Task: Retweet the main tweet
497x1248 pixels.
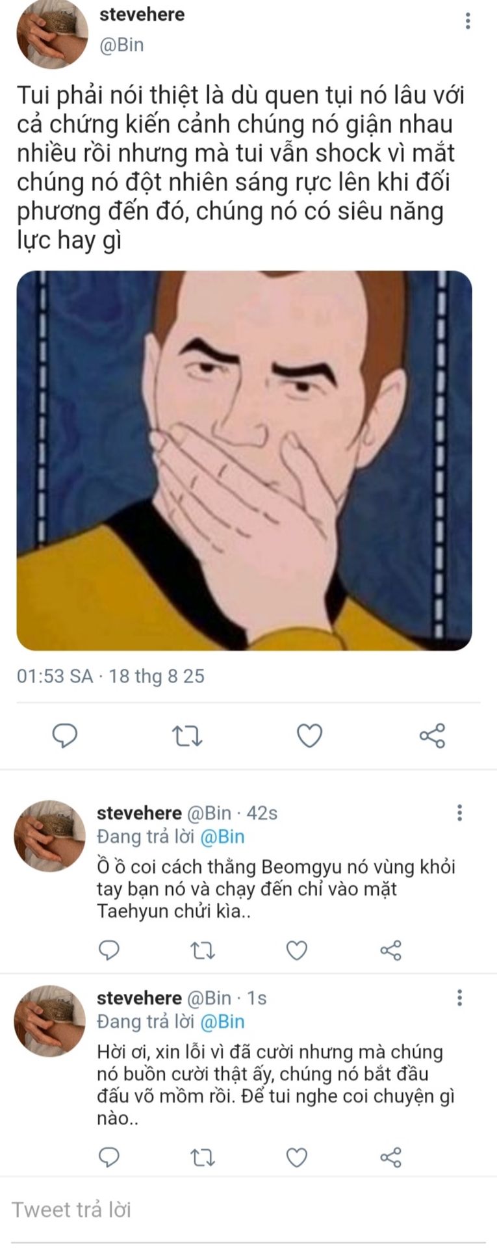Action: (187, 735)
